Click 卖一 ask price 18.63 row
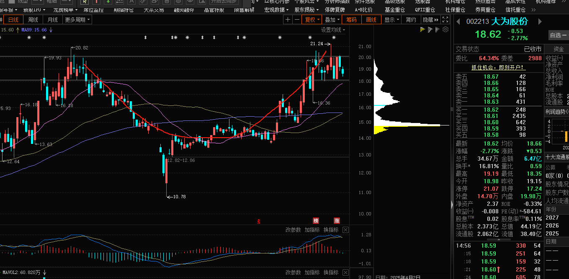This screenshot has width=569, height=279. [499, 102]
